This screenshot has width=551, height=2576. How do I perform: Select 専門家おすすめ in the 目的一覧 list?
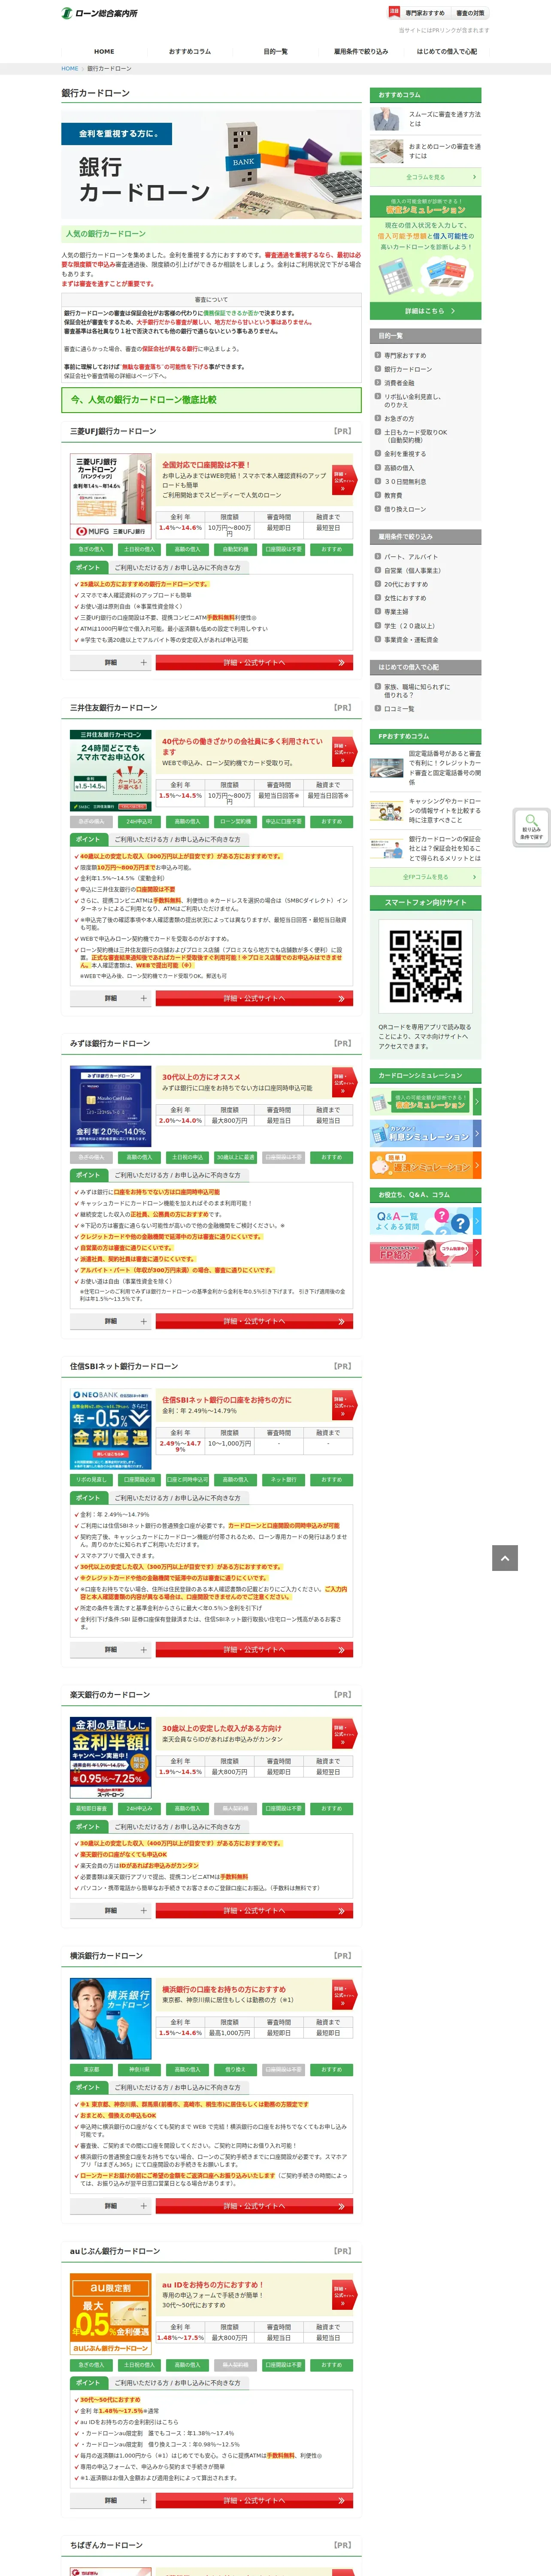click(x=405, y=355)
